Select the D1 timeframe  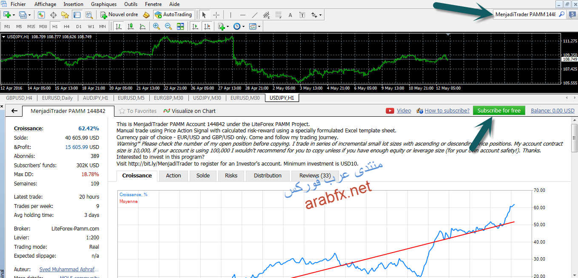[x=79, y=26]
